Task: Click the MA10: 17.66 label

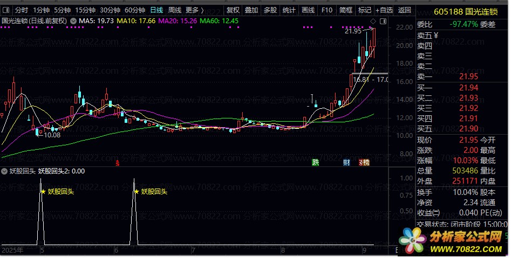Action: (x=136, y=21)
